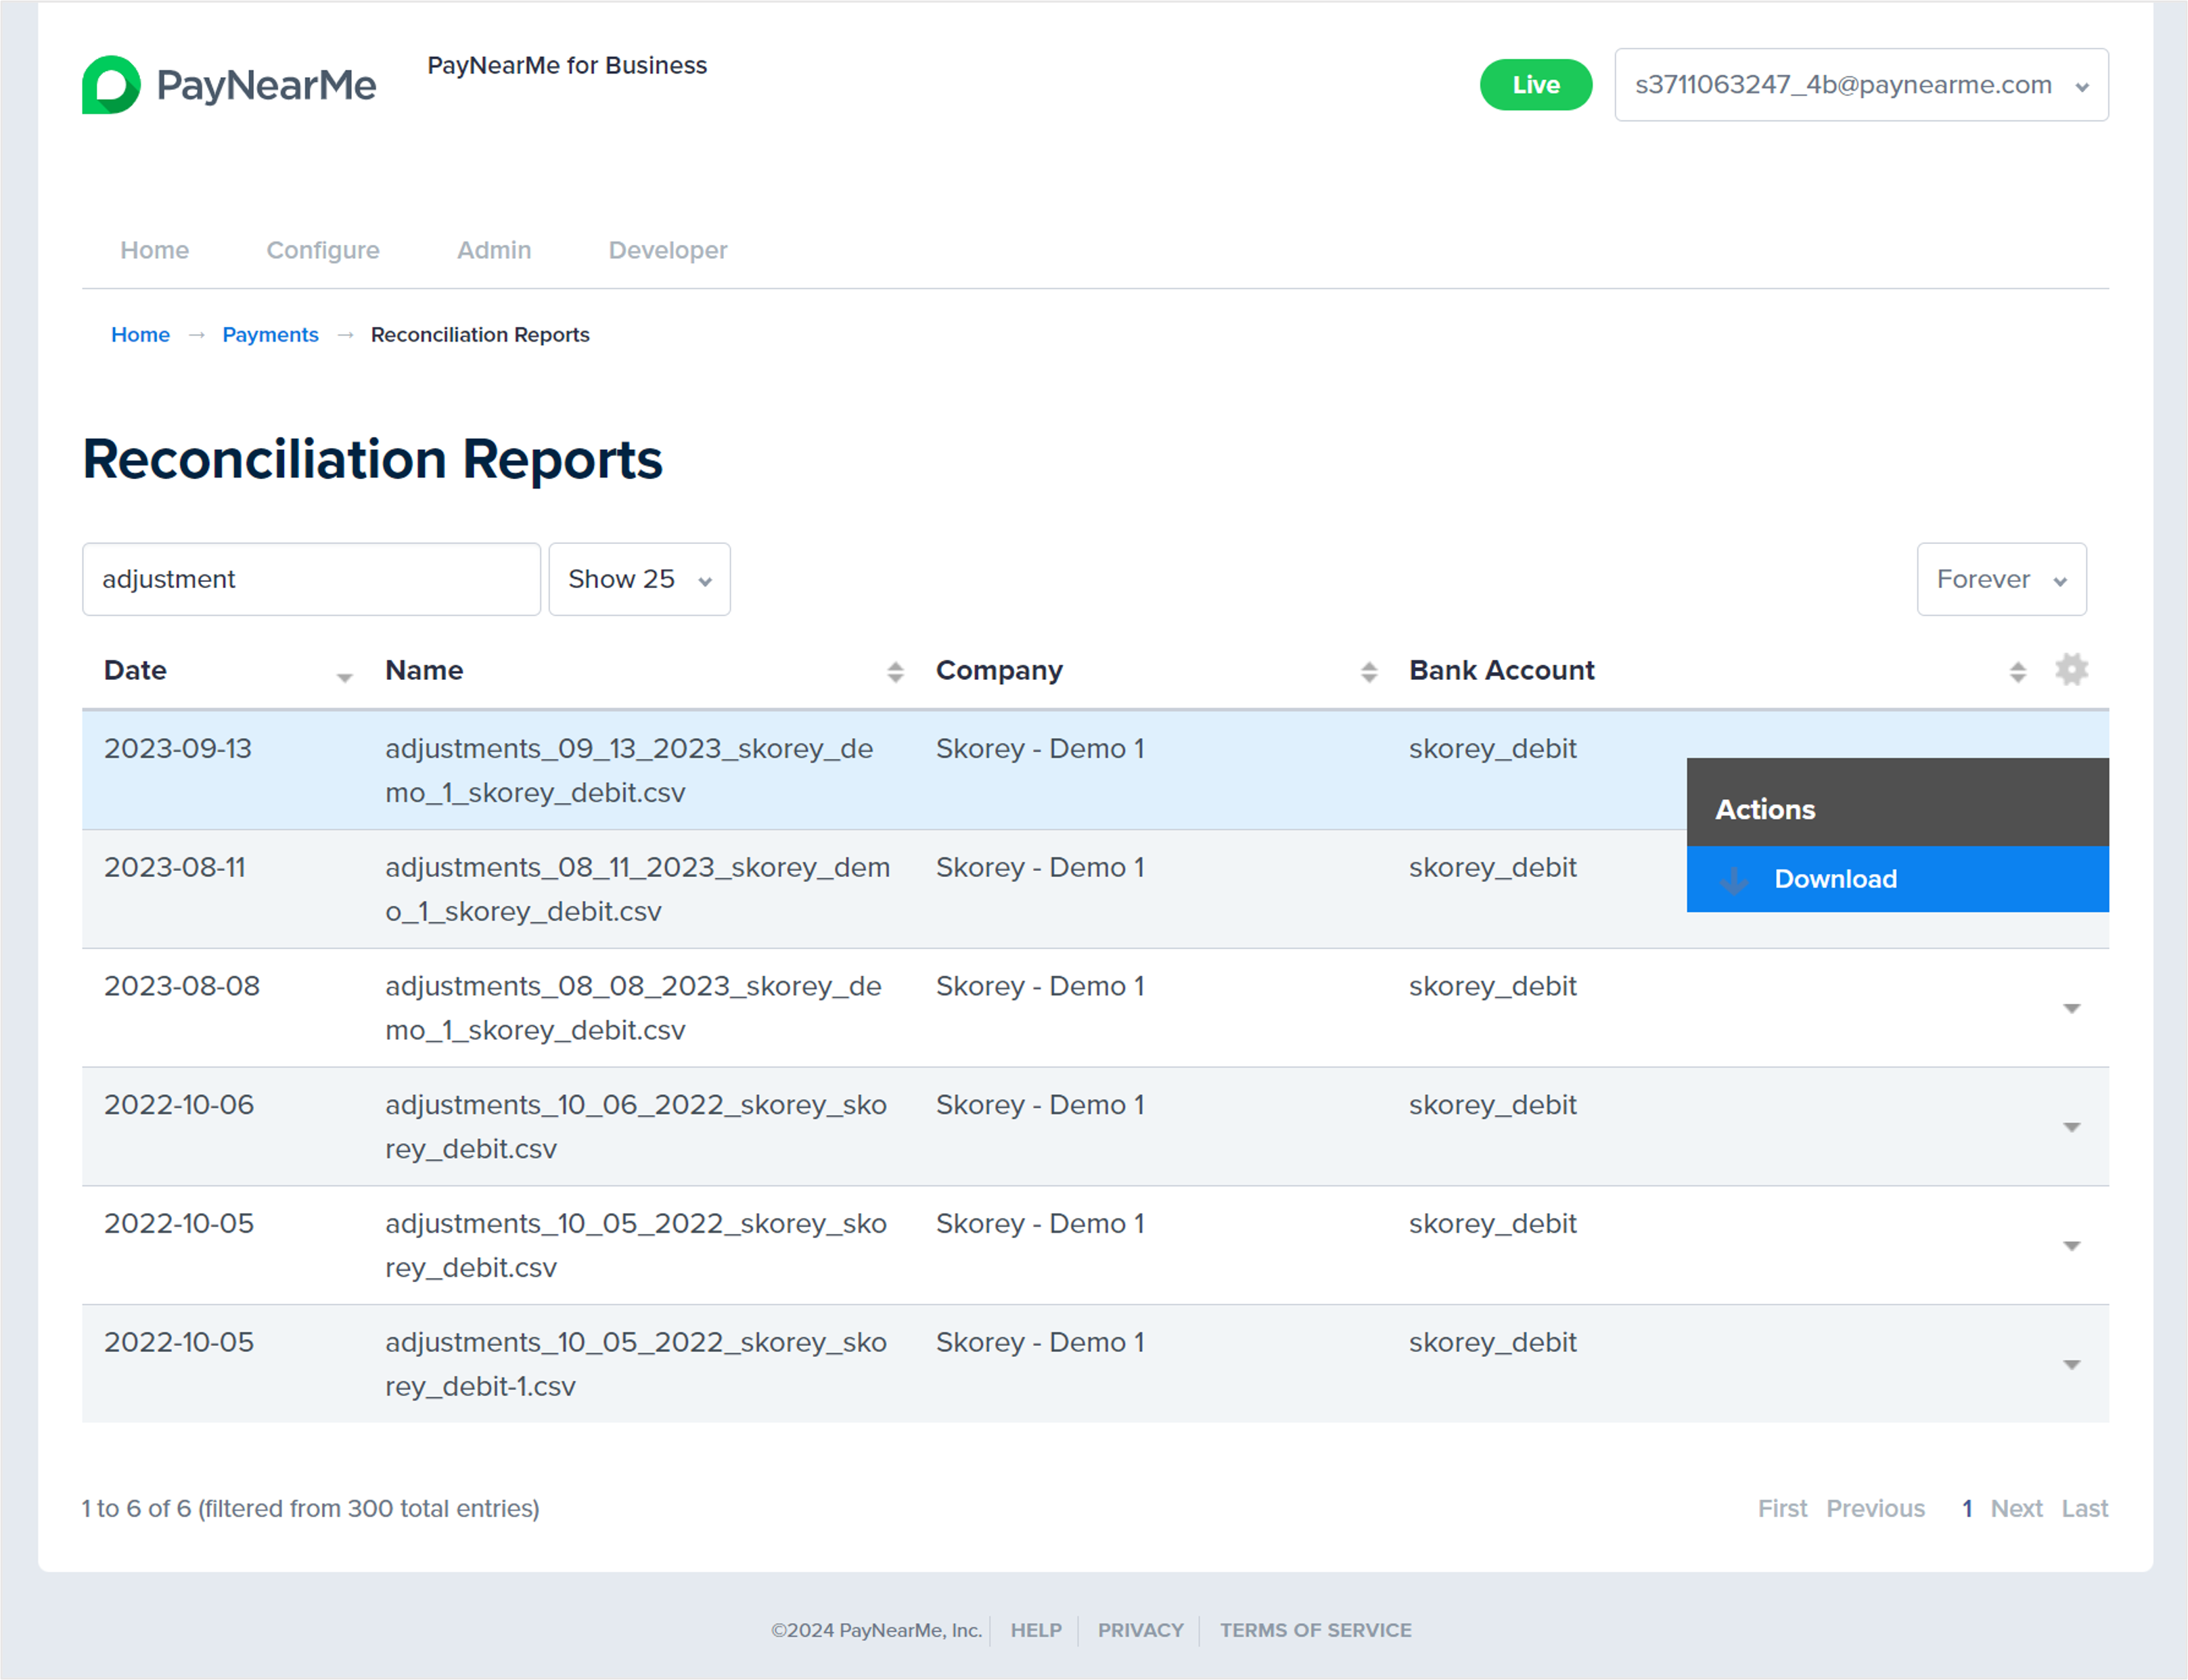Viewport: 2188px width, 1680px height.
Task: Open the Developer menu
Action: pos(667,250)
